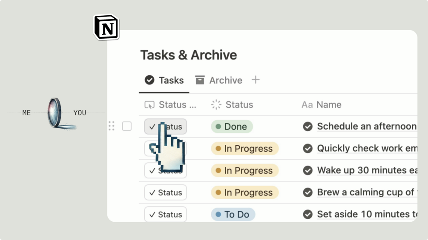Click the drag handle beside first row
The height and width of the screenshot is (240, 428).
pos(112,126)
